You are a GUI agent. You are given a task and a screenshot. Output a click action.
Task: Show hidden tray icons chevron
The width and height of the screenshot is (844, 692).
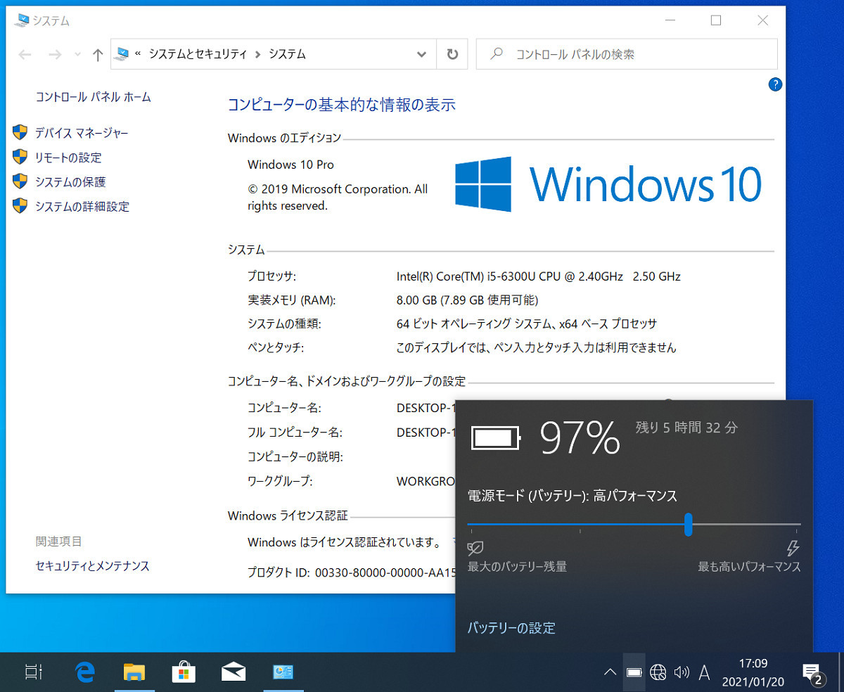610,673
